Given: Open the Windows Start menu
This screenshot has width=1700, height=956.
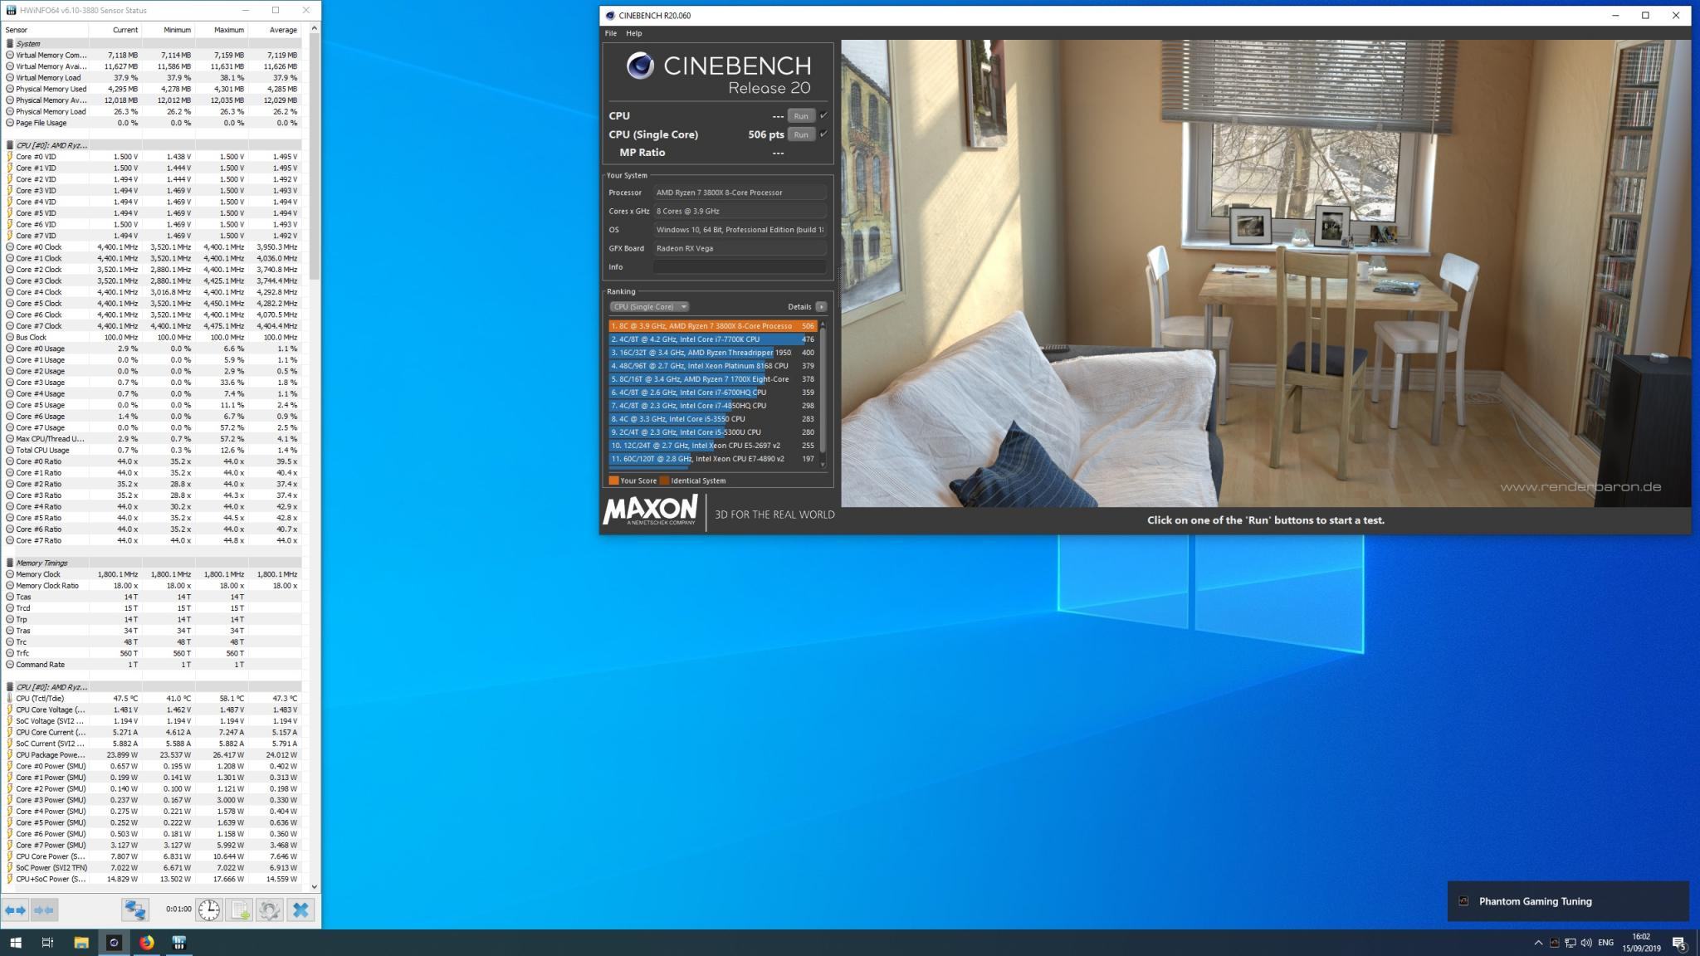Looking at the screenshot, I should coord(16,943).
